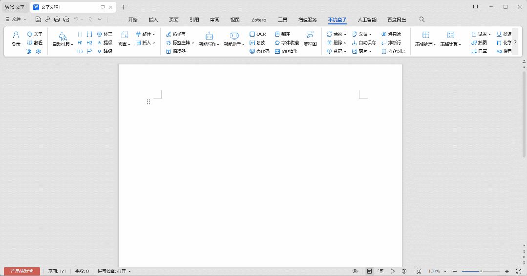
Task: Apply the H1 heading style button
Action: [x=80, y=42]
